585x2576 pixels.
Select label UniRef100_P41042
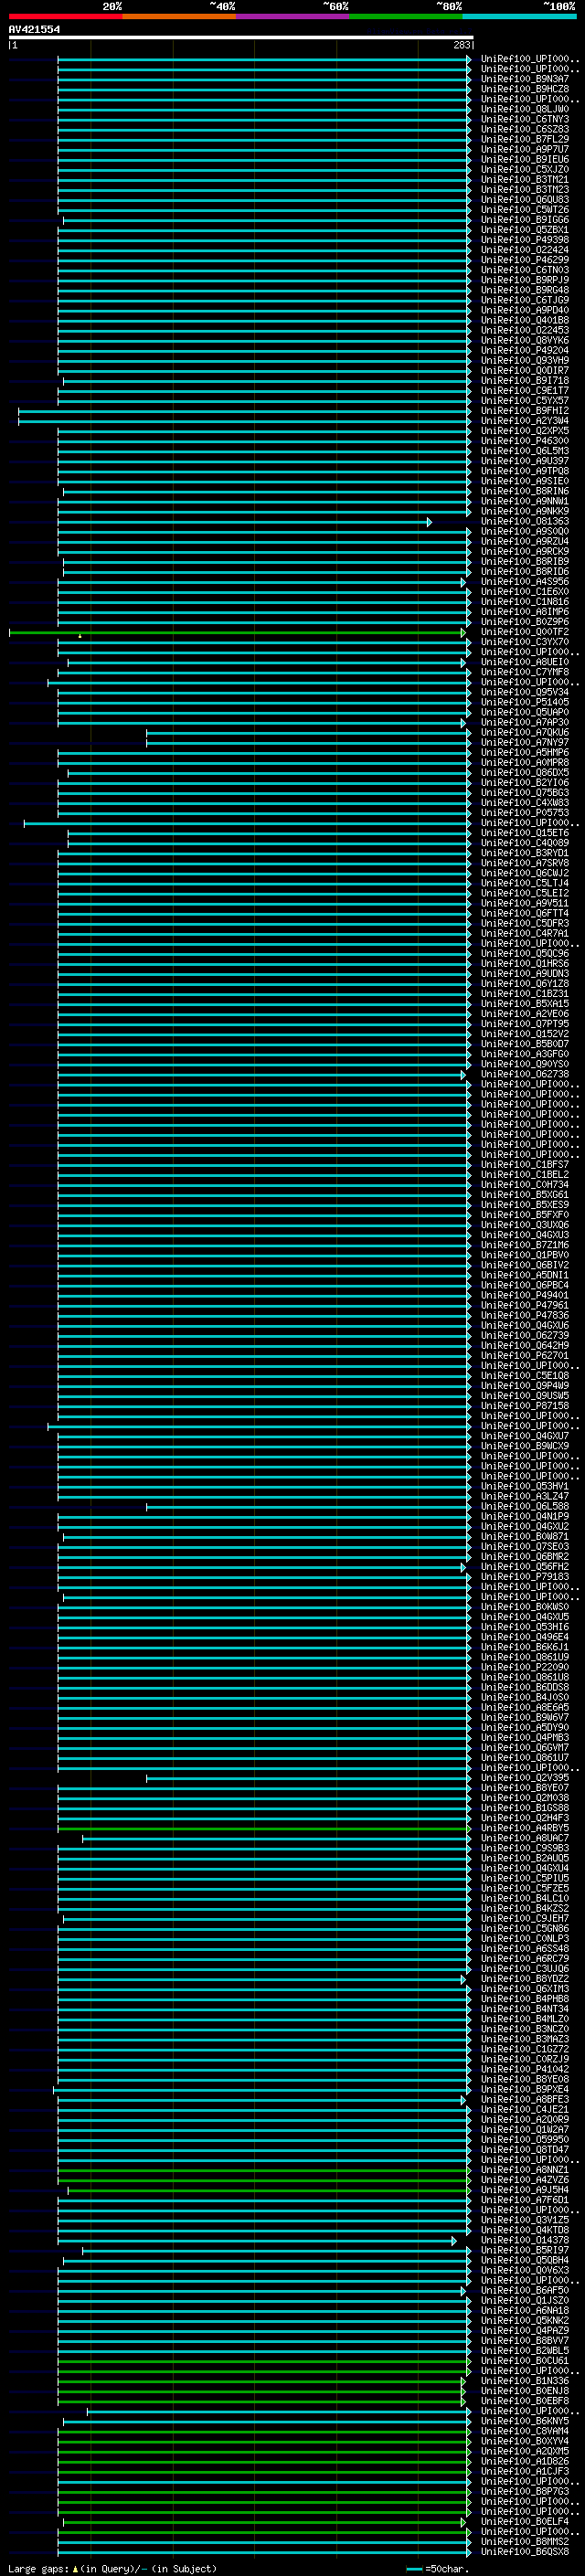(x=525, y=2069)
